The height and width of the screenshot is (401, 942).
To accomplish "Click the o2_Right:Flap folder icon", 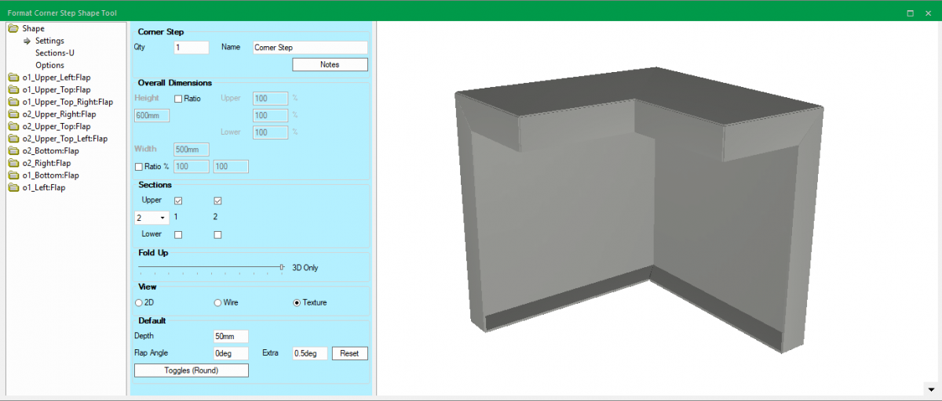I will [x=13, y=163].
